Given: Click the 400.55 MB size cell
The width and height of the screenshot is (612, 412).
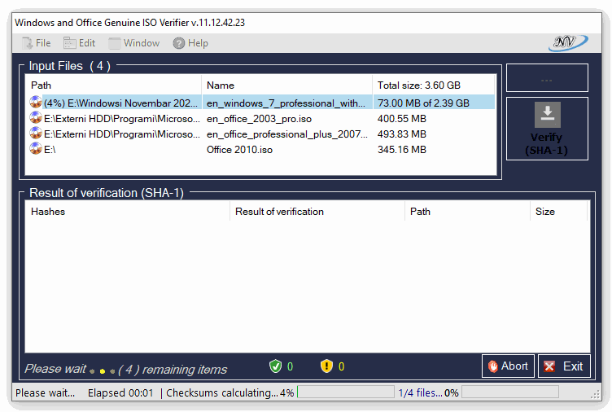Looking at the screenshot, I should (x=402, y=119).
